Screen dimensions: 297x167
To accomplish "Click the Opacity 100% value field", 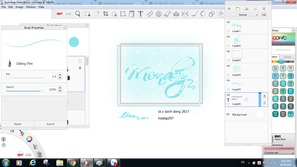I will (52, 89).
